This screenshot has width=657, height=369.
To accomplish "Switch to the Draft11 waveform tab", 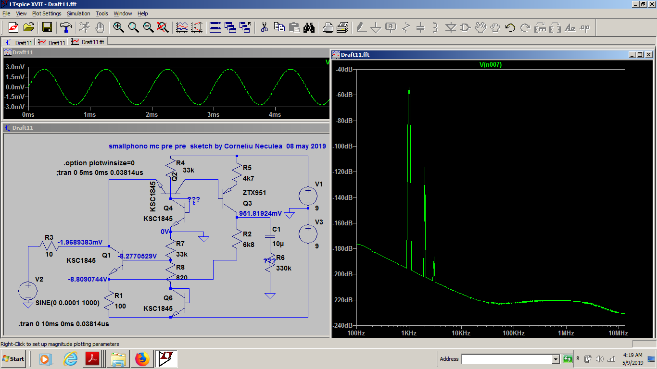I will tap(52, 43).
